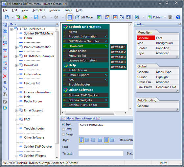
Task: Click the preview magnifier icon in the toolbar
Action: (x=137, y=17)
